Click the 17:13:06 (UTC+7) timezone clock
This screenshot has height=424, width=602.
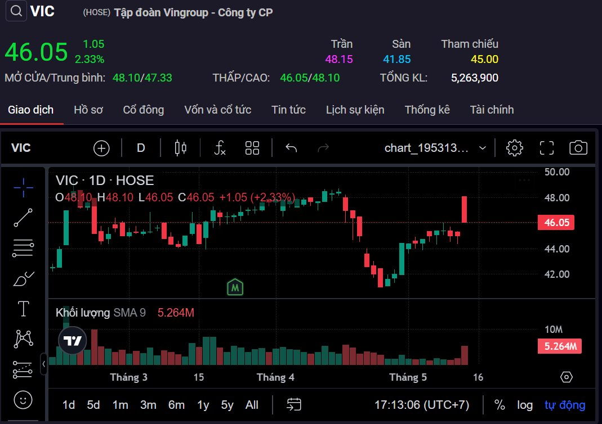(x=422, y=405)
